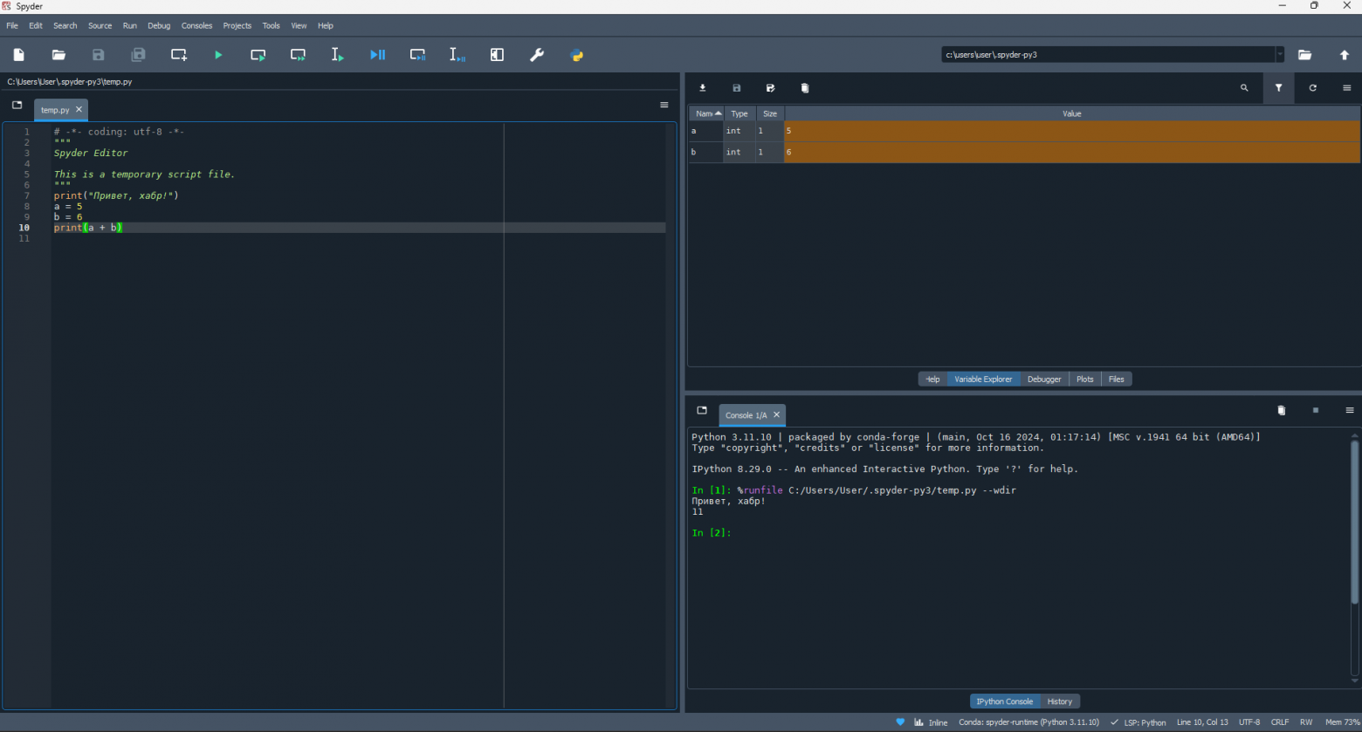Debug selection or current line

[457, 55]
